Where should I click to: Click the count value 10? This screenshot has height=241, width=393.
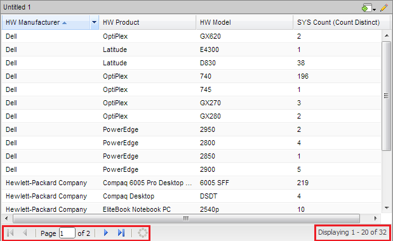coord(301,209)
